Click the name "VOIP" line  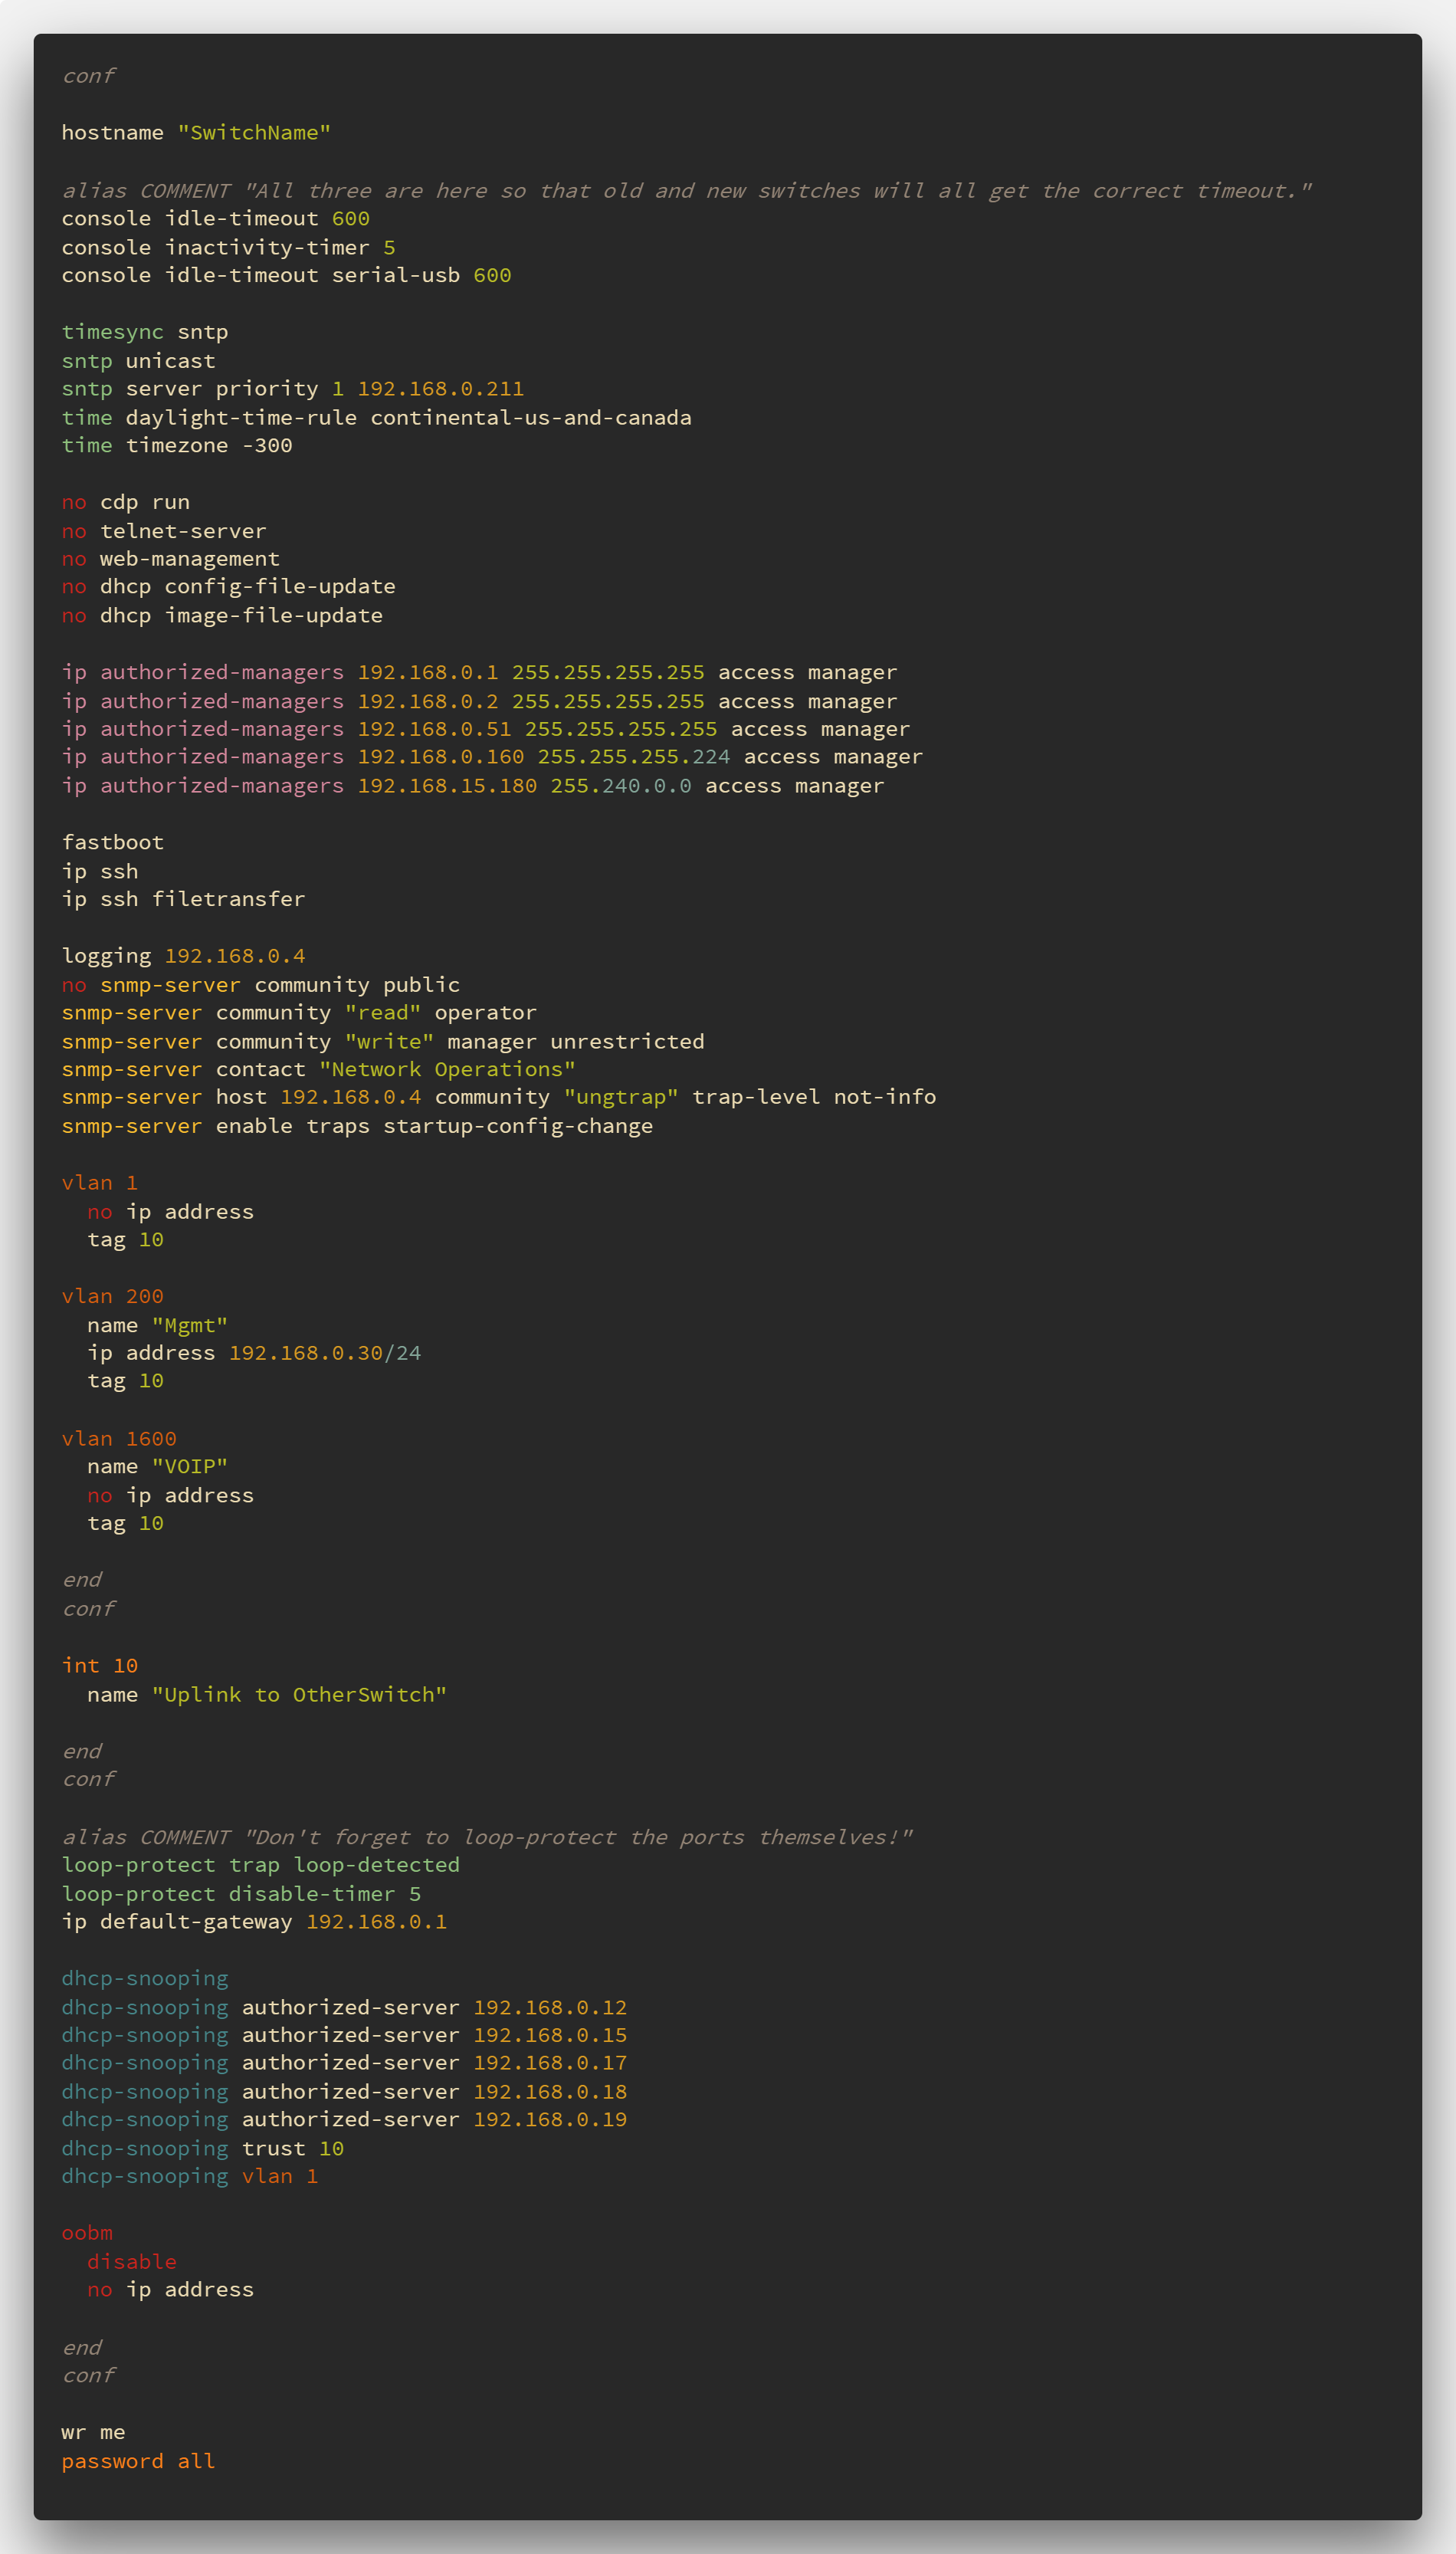click(158, 1467)
